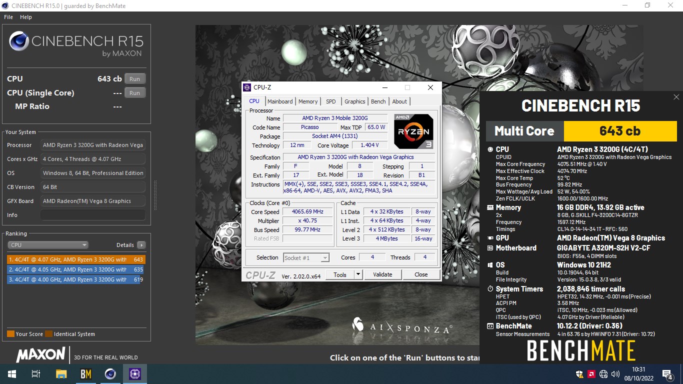Select ranking row 3 with 619 score

(x=75, y=279)
